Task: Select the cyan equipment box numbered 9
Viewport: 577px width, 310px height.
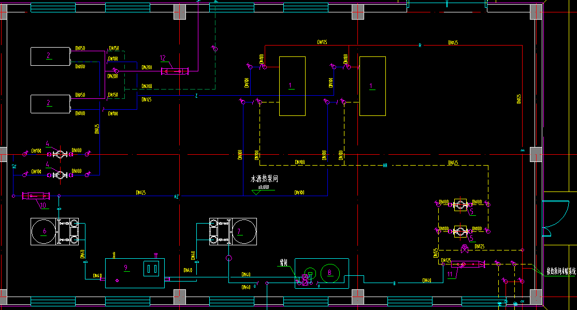Action: [135, 273]
